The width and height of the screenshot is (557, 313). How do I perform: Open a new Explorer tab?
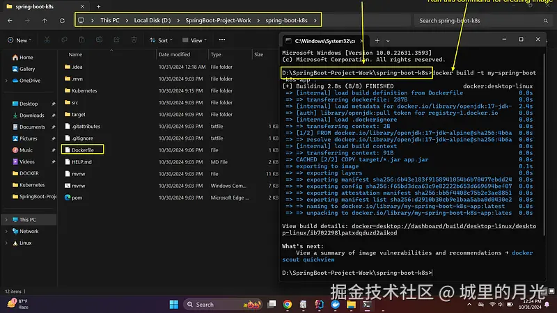tap(98, 6)
